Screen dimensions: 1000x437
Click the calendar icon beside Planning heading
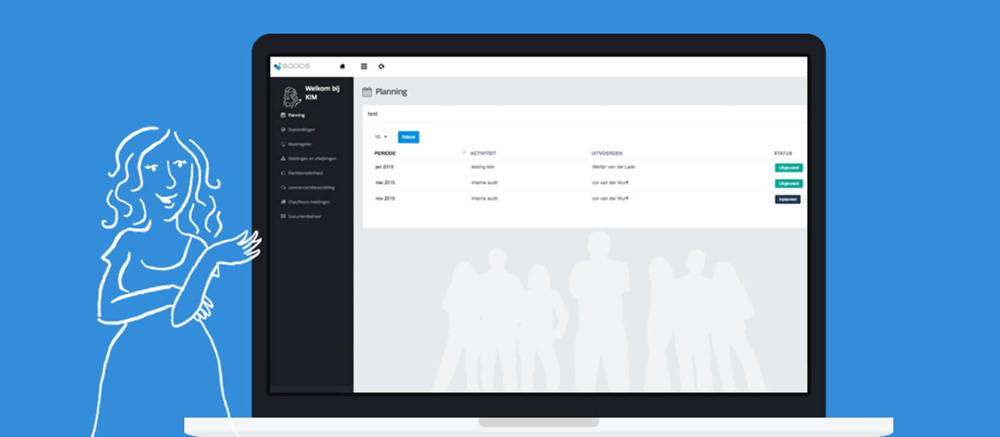pyautogui.click(x=367, y=92)
